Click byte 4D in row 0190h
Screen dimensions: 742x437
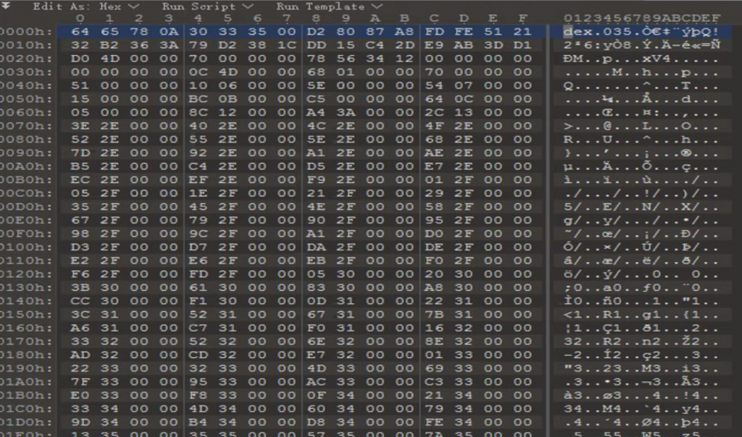tap(316, 368)
